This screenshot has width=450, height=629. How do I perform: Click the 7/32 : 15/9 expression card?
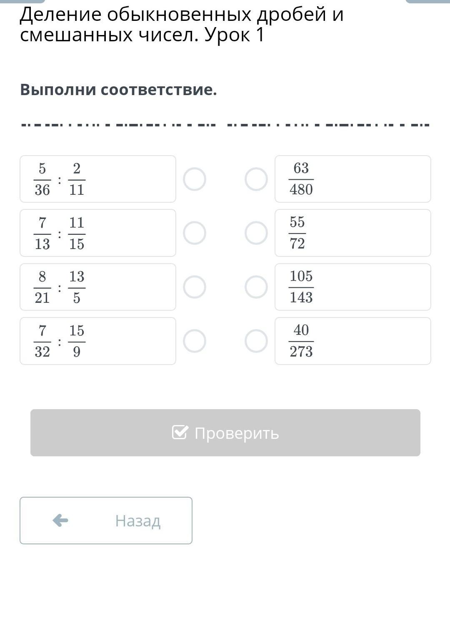coord(98,341)
